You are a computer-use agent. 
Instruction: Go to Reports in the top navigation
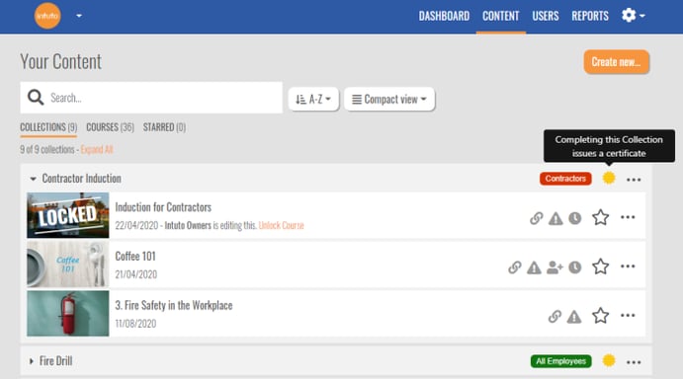tap(590, 16)
